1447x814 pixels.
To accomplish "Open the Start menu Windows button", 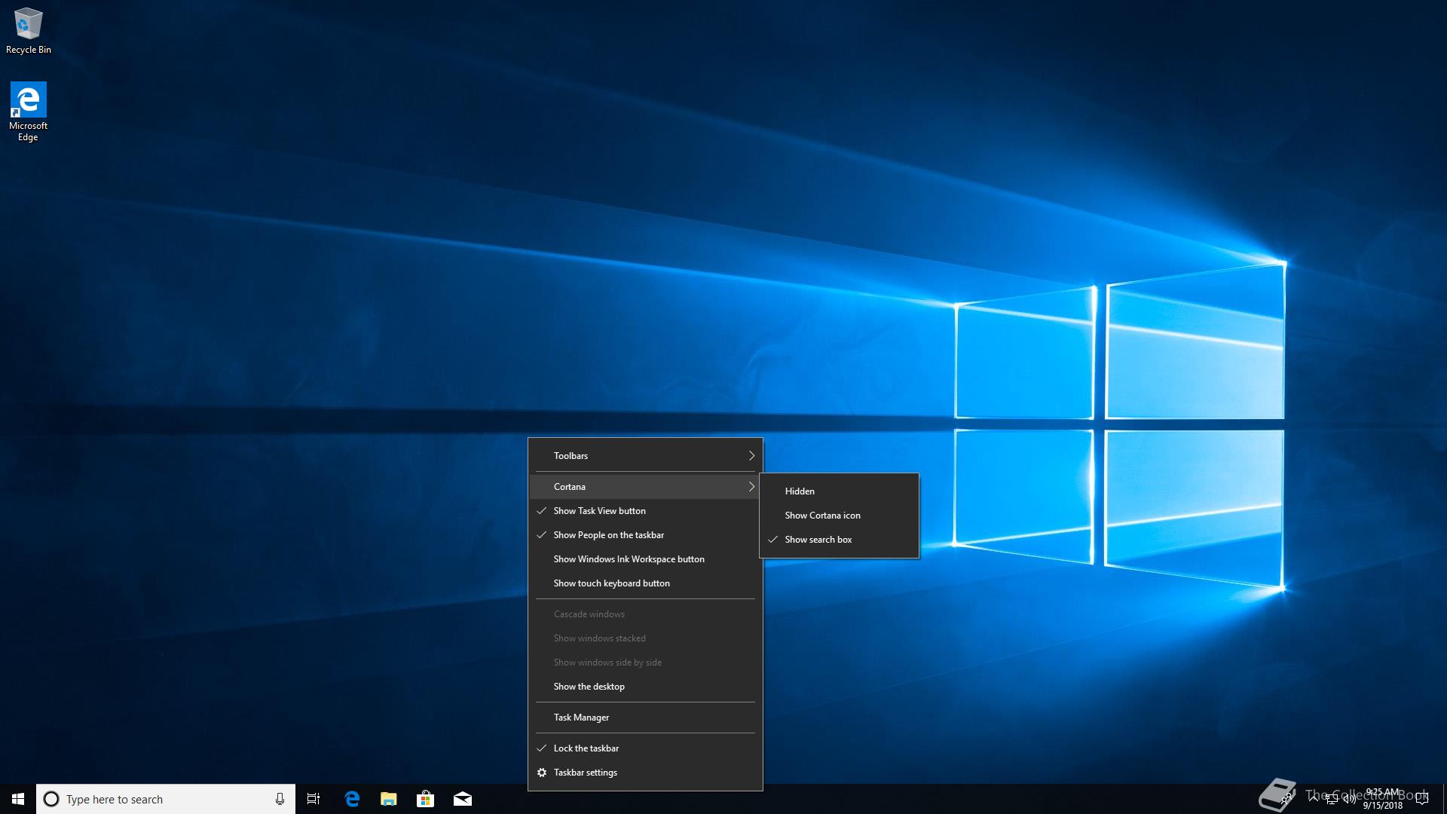I will coord(18,799).
